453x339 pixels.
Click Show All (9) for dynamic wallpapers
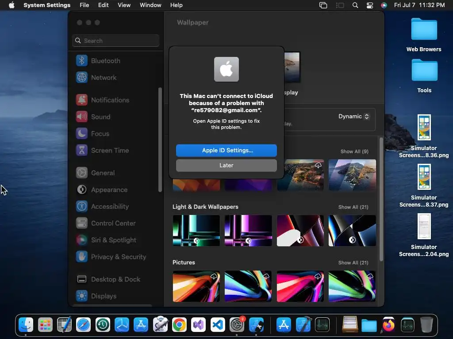point(354,151)
